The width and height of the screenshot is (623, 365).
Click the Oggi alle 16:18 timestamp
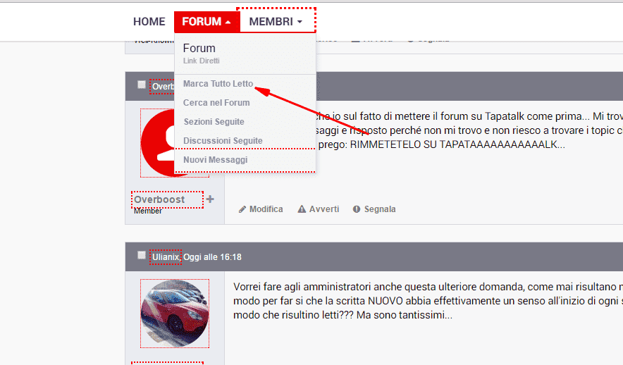212,257
